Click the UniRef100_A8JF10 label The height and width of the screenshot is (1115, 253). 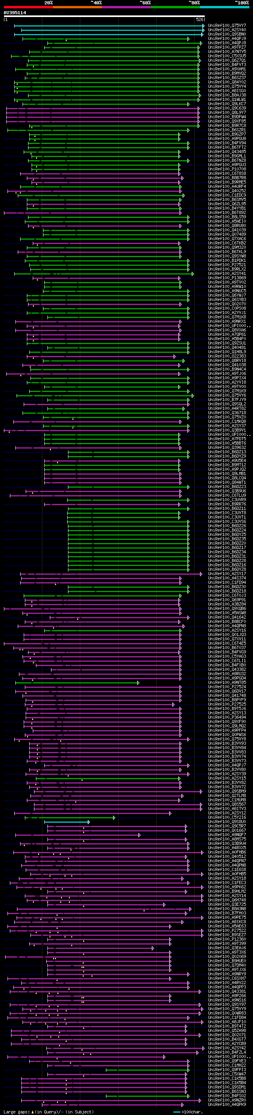(x=227, y=1022)
